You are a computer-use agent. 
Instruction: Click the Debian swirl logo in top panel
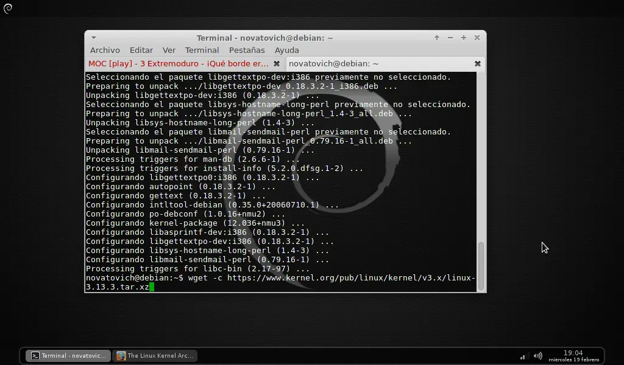point(8,9)
